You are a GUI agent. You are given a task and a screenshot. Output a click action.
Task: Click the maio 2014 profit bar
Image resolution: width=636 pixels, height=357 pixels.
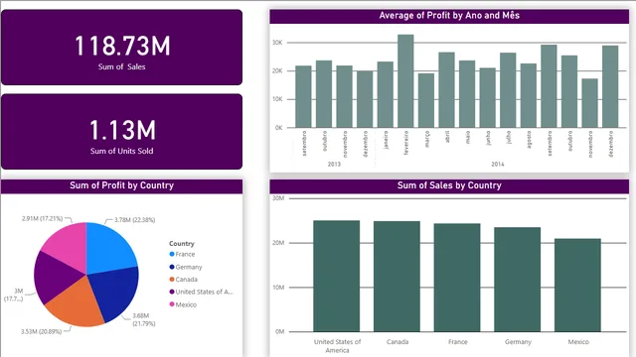point(467,94)
